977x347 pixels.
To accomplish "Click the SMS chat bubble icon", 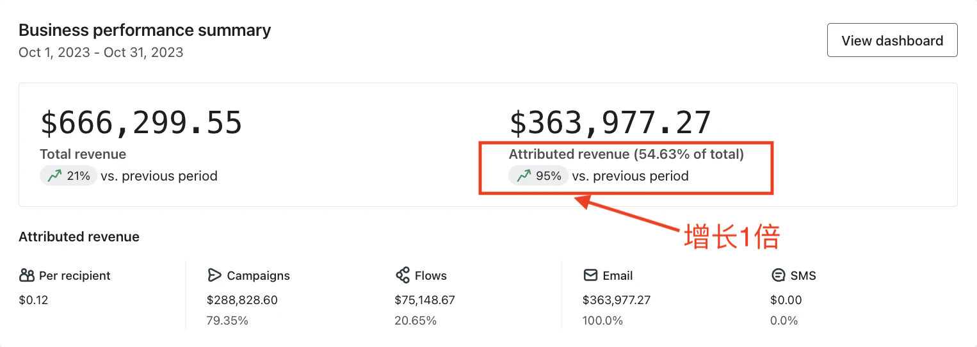I will tap(779, 276).
